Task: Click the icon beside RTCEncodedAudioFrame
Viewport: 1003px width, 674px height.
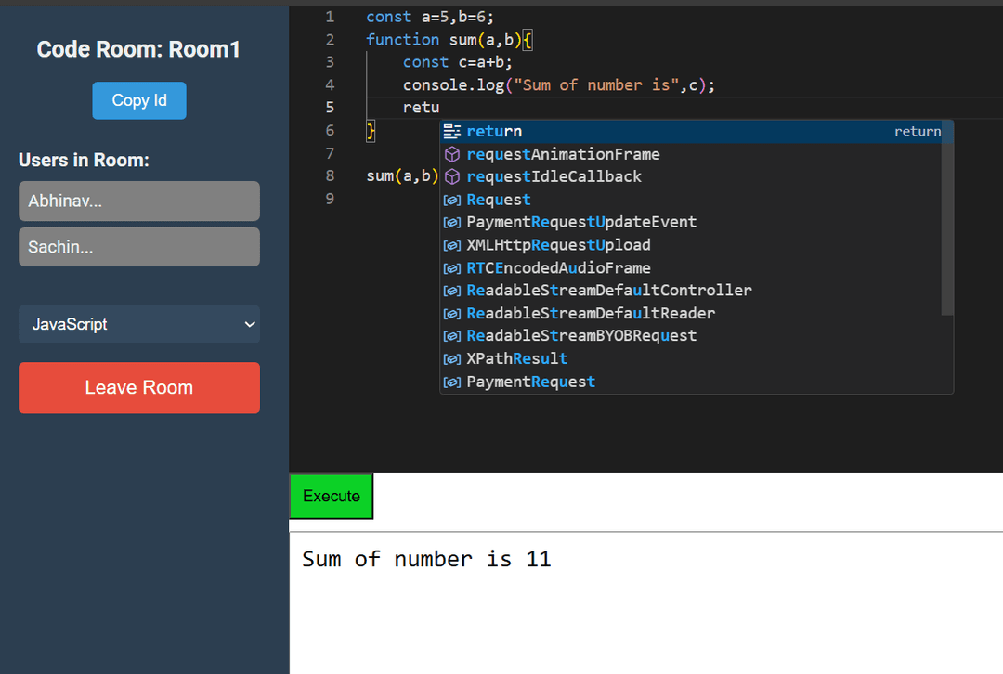Action: 452,267
